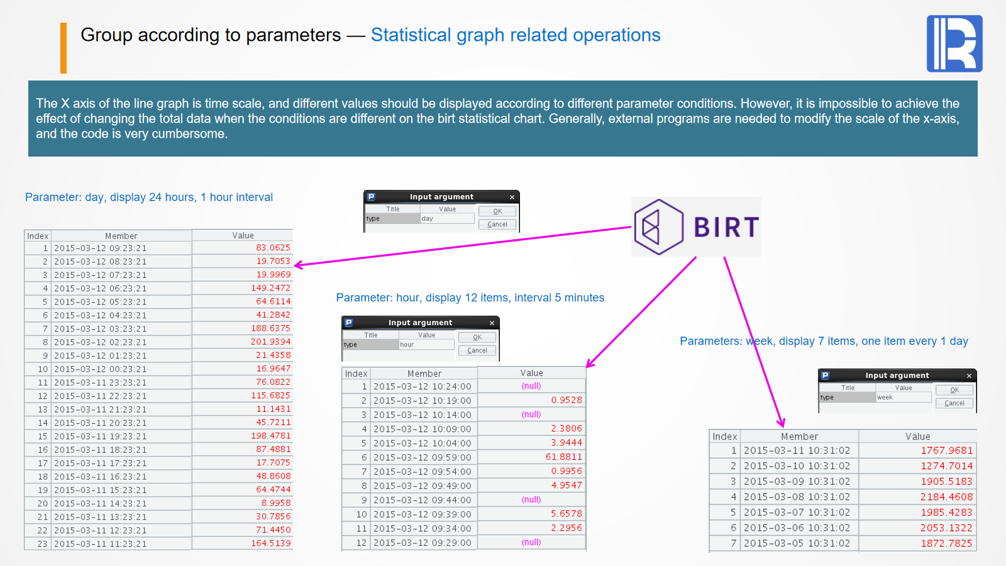Click the P icon in the day dialog title bar

(x=371, y=197)
